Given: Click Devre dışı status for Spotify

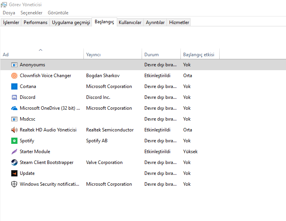Looking at the screenshot, I should [x=160, y=141].
